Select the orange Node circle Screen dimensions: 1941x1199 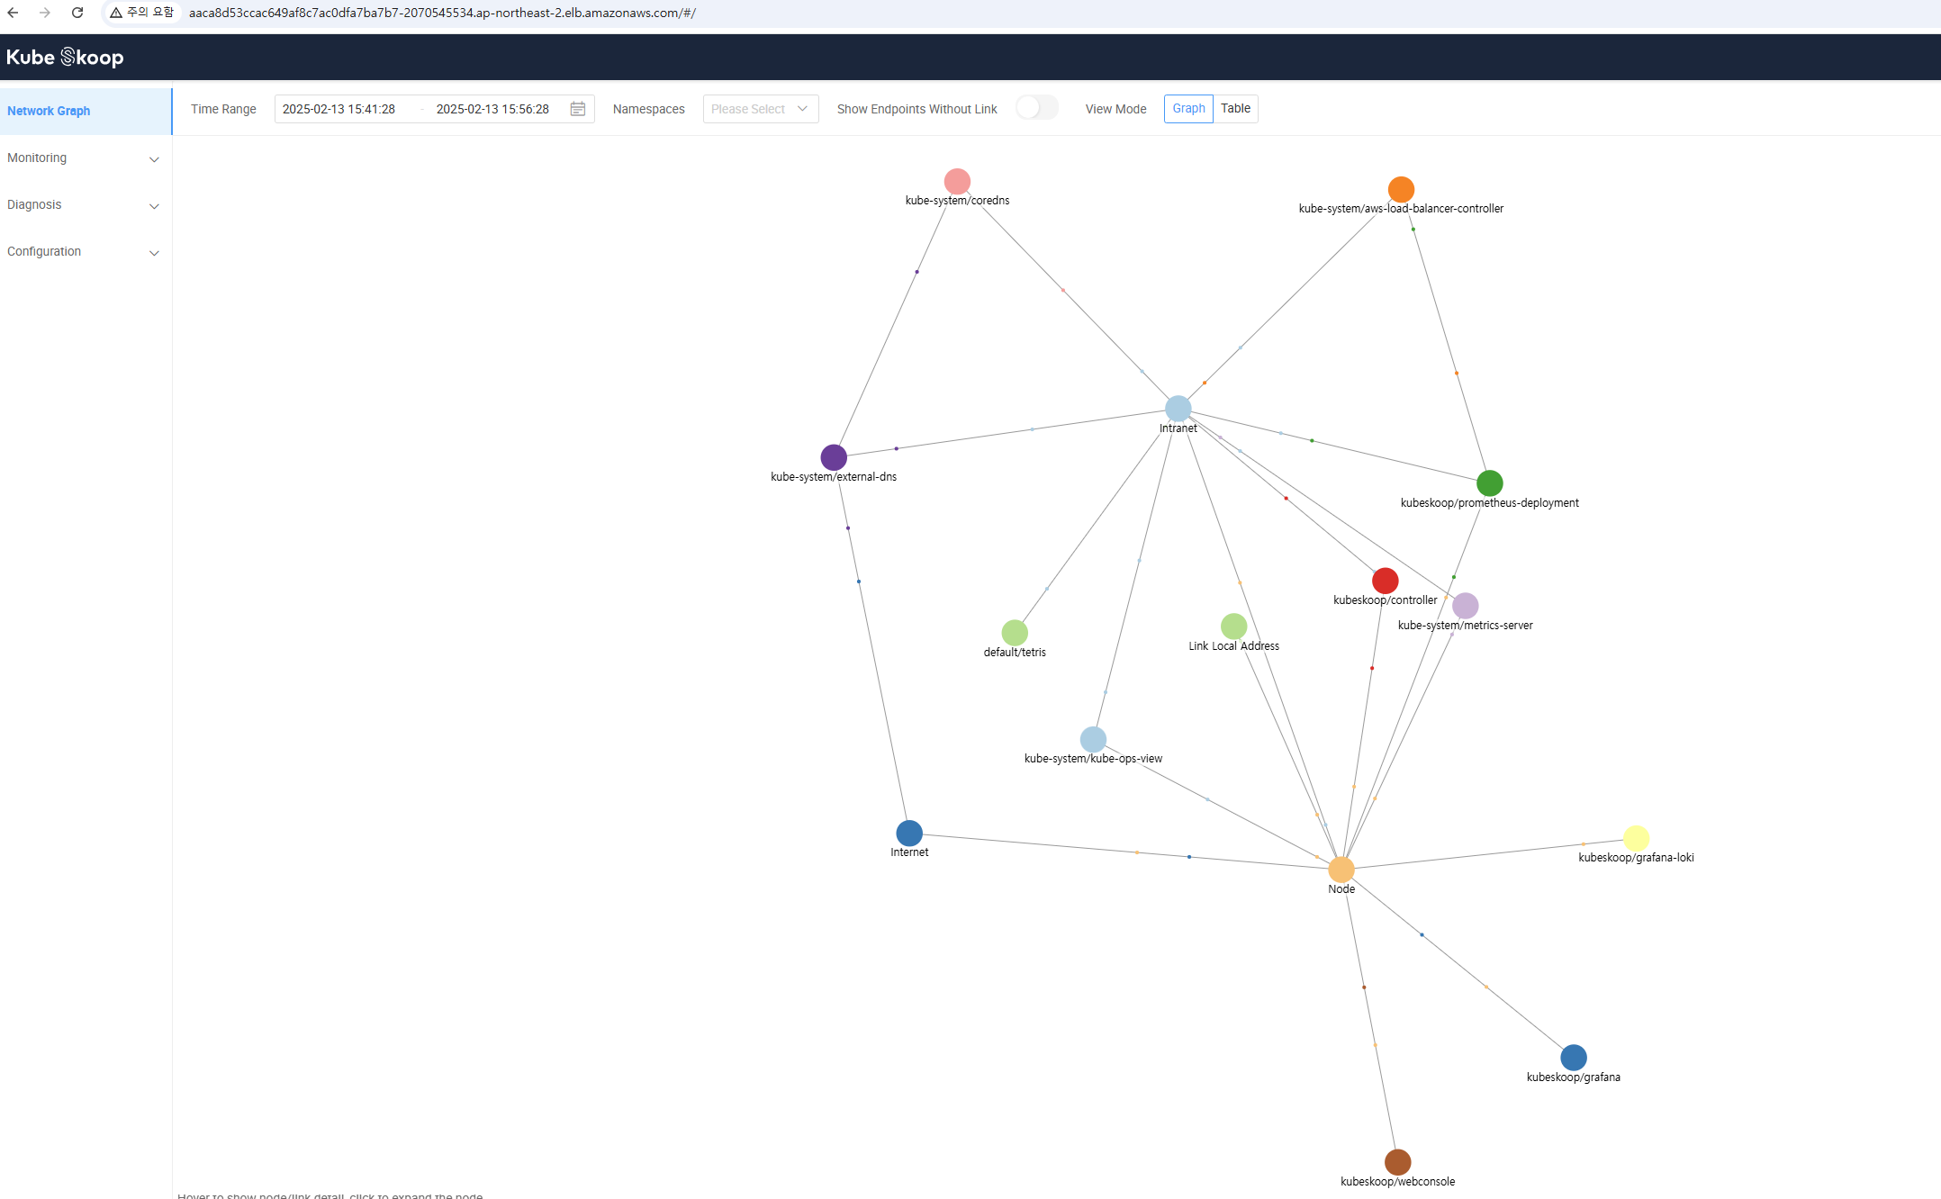pos(1341,870)
